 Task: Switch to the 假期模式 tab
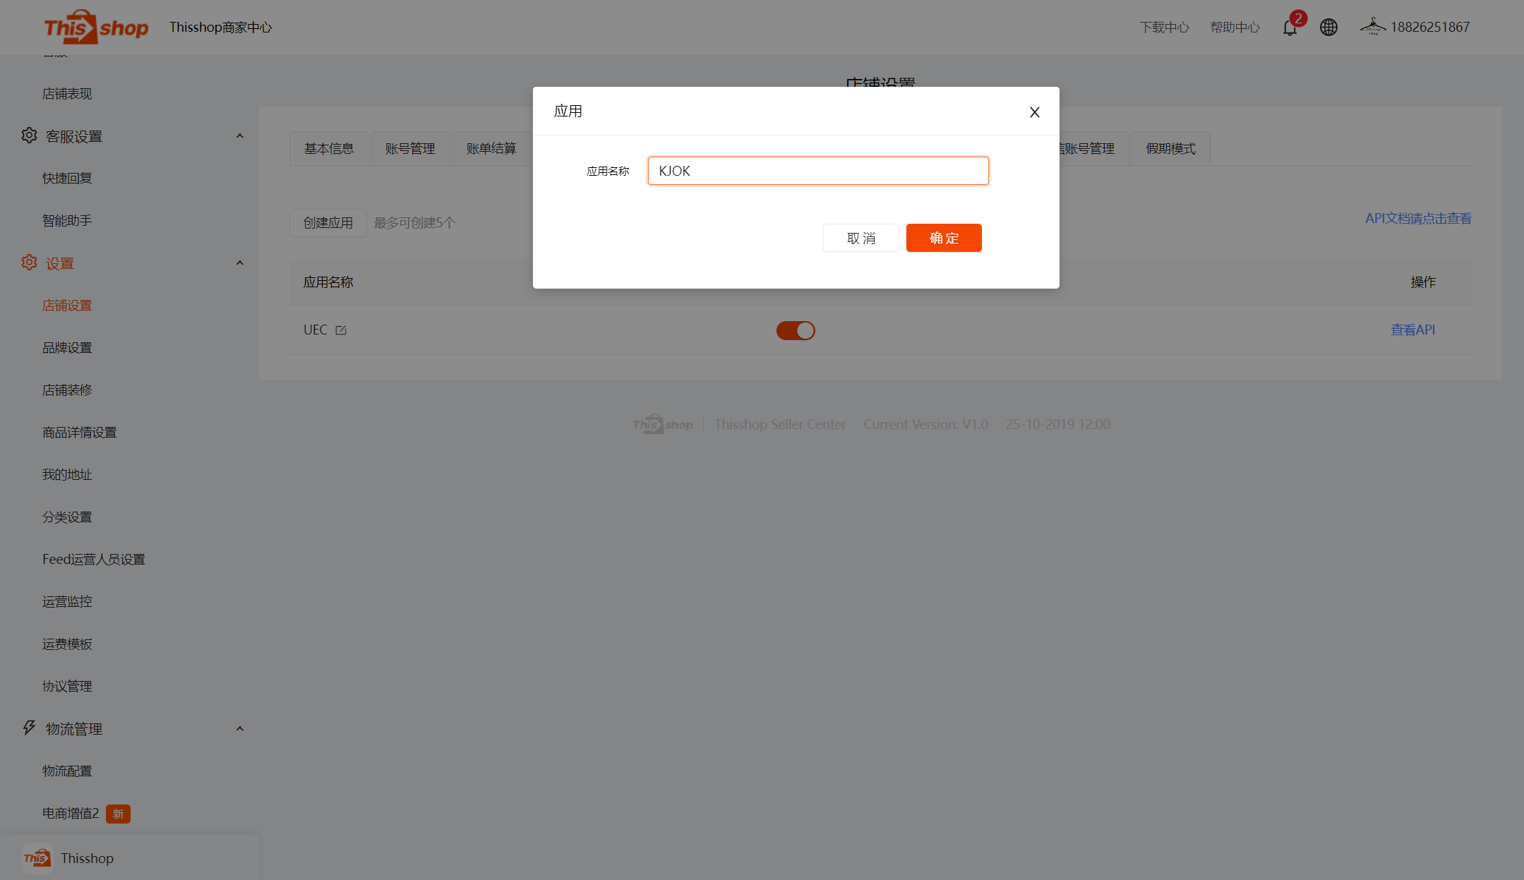(1170, 149)
